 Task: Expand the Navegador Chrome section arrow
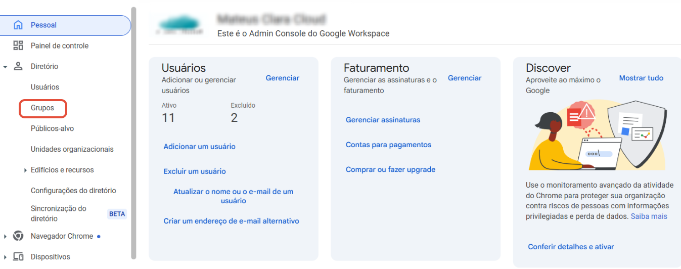coord(5,237)
